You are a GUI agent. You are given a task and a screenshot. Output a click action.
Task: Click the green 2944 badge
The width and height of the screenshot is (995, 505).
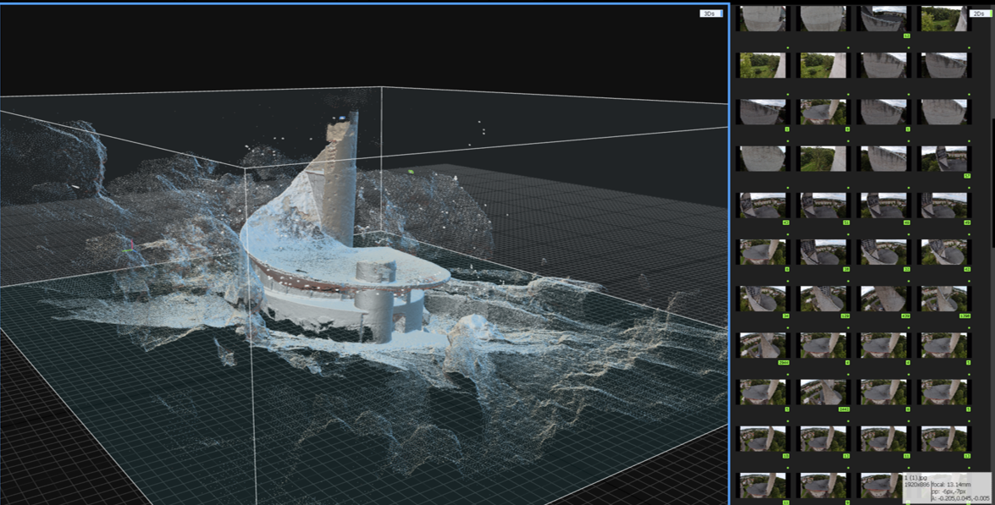point(784,362)
